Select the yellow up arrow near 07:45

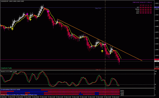tap(12, 29)
